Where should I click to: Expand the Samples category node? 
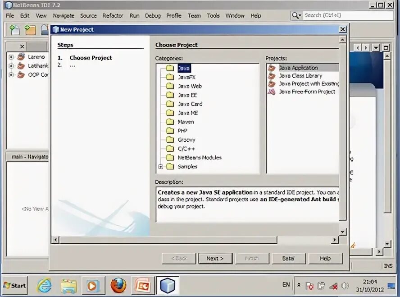pyautogui.click(x=160, y=167)
